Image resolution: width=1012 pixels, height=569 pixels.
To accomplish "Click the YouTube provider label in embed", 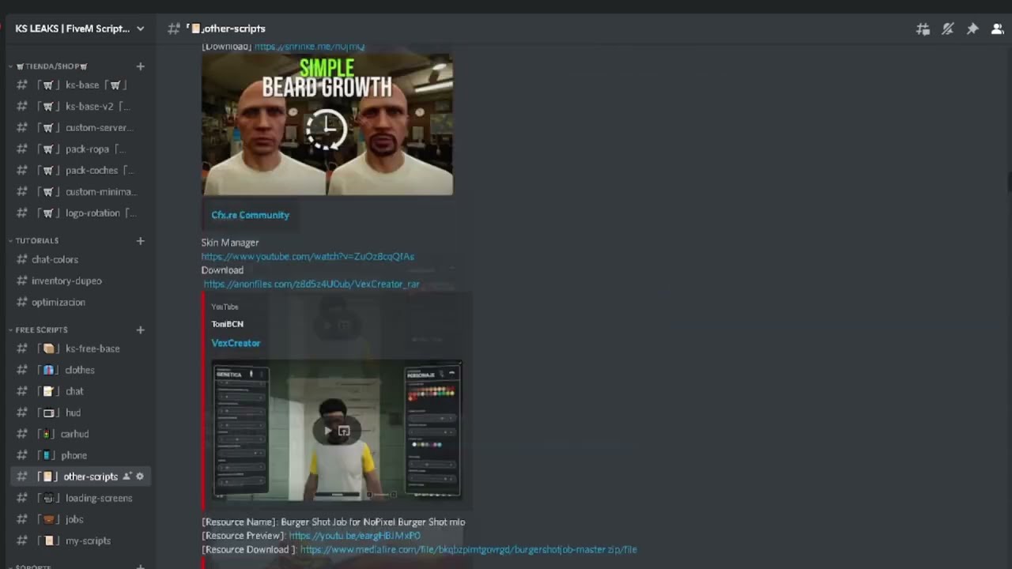I will click(225, 307).
